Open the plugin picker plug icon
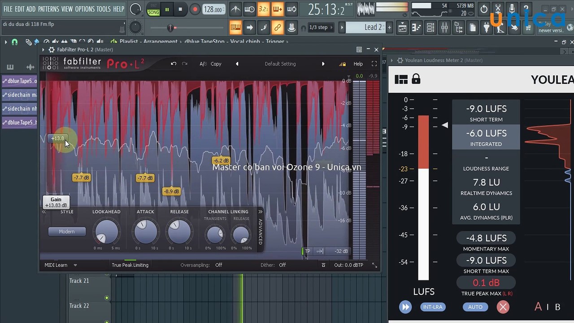 point(487,28)
